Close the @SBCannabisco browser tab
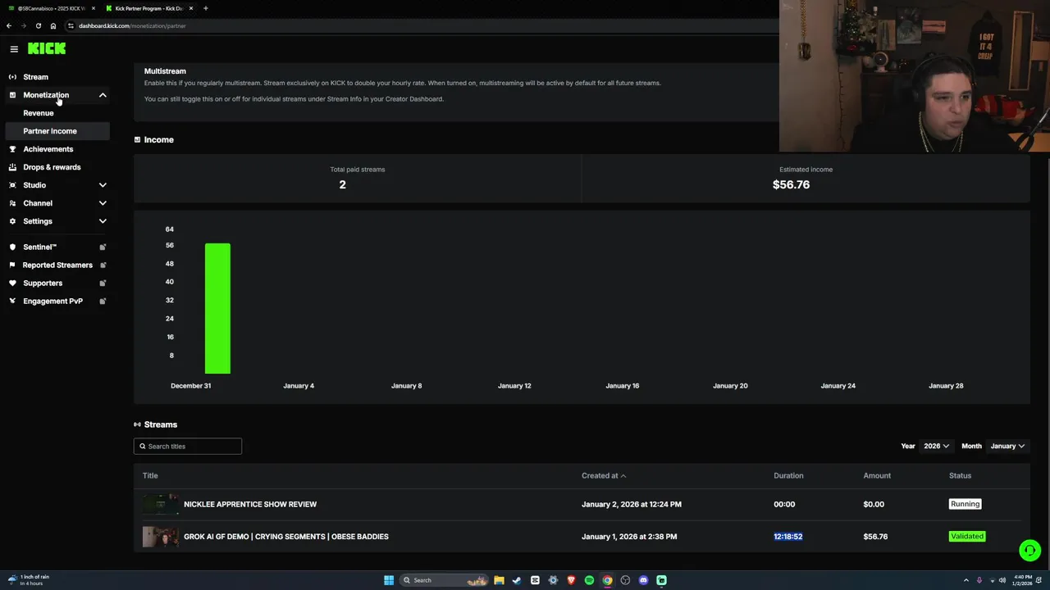 (94, 8)
